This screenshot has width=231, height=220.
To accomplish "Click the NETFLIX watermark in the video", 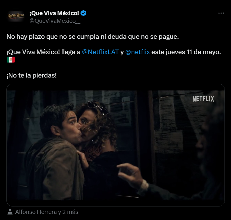I will tap(203, 99).
